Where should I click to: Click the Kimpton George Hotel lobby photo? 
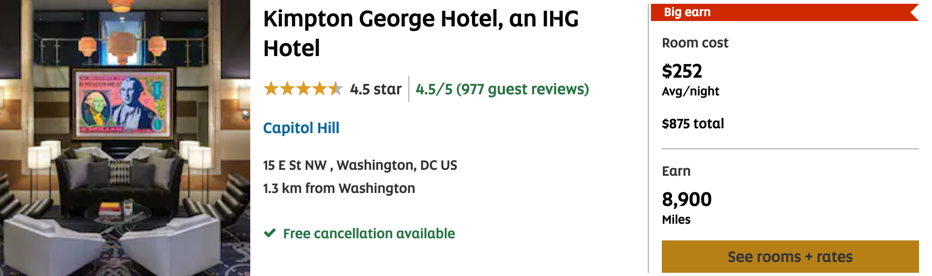(125, 138)
